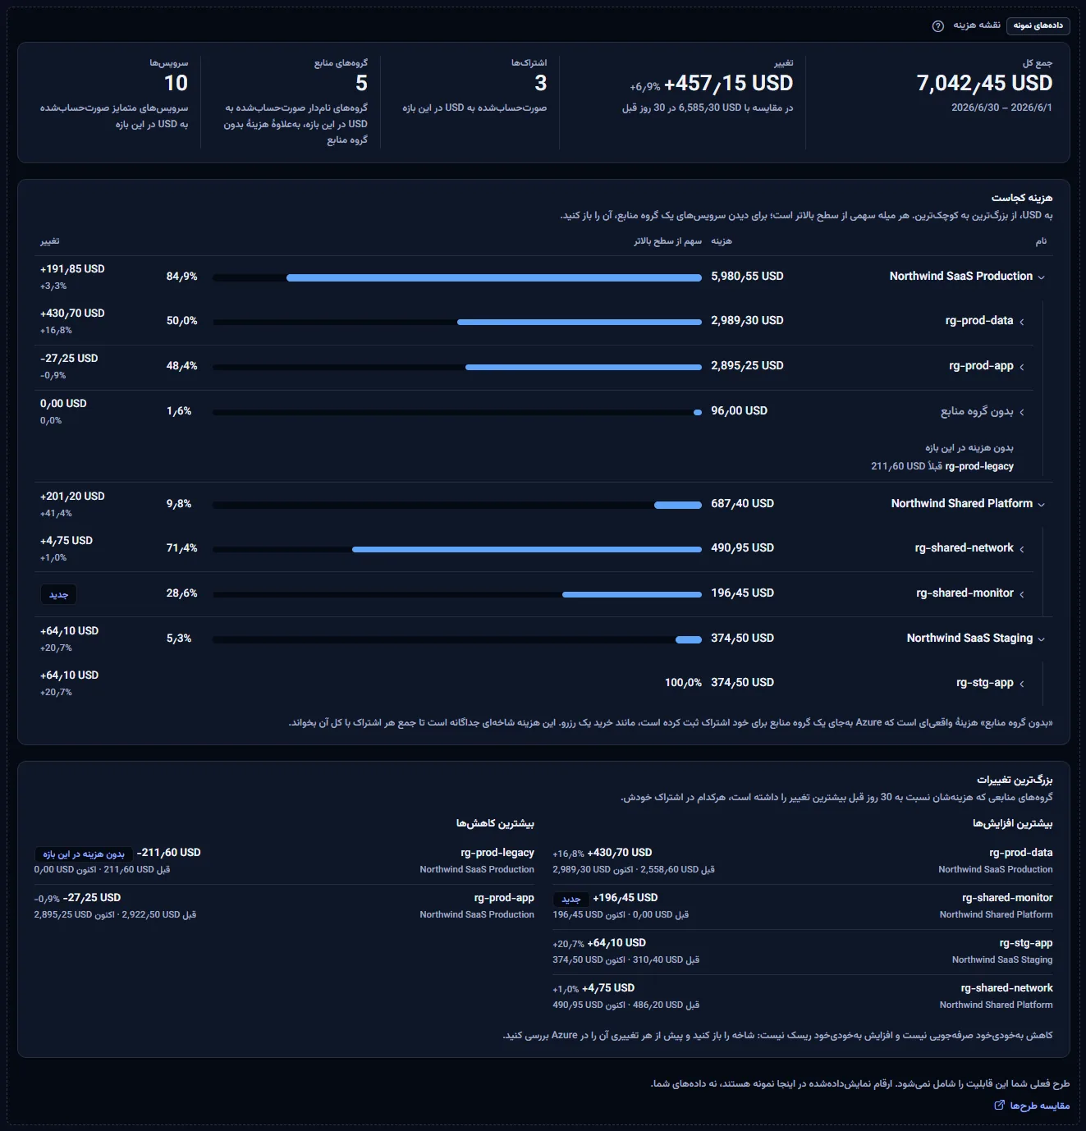1086x1131 pixels.
Task: Click the بدون هزینه در این بازه badge
Action: pyautogui.click(x=84, y=854)
